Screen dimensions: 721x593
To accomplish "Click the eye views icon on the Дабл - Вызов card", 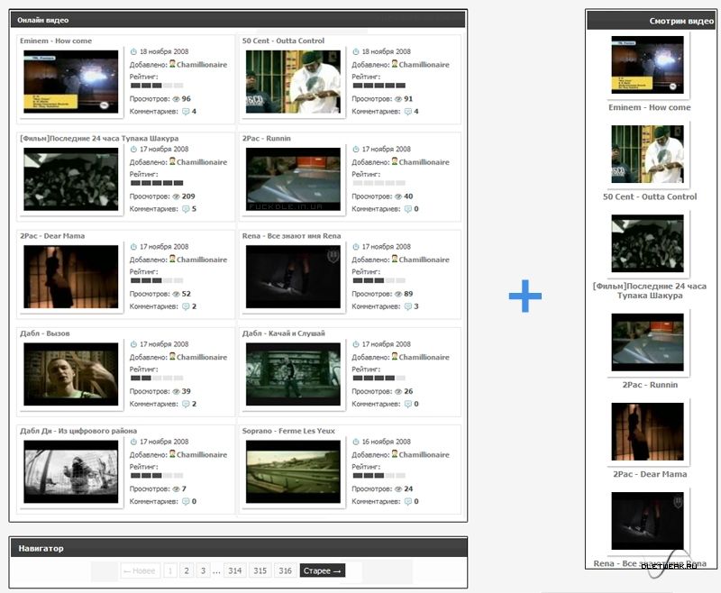I will (x=176, y=391).
